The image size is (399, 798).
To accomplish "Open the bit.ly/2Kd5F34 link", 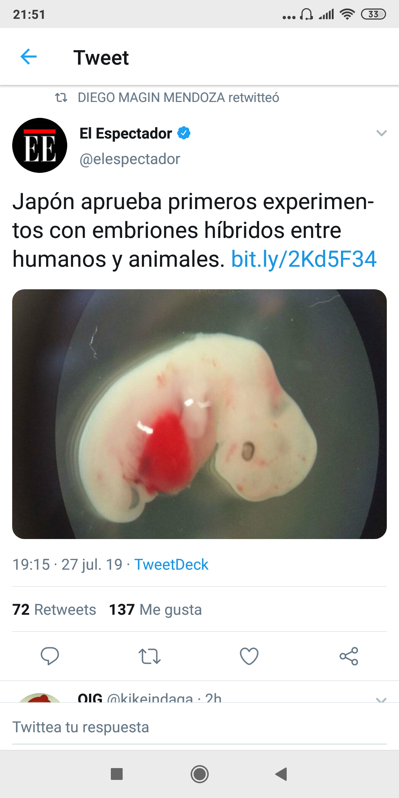I will (x=304, y=259).
